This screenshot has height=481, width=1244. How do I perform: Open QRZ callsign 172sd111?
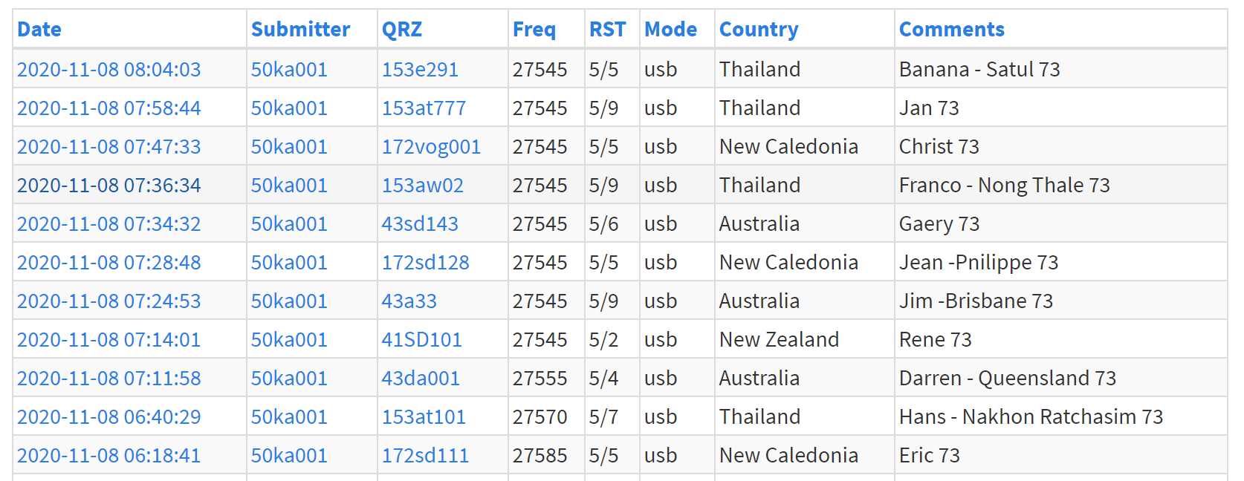coord(425,456)
